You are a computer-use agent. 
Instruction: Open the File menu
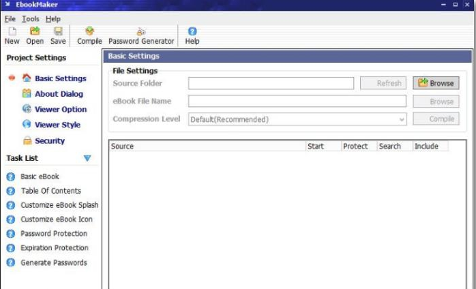10,19
